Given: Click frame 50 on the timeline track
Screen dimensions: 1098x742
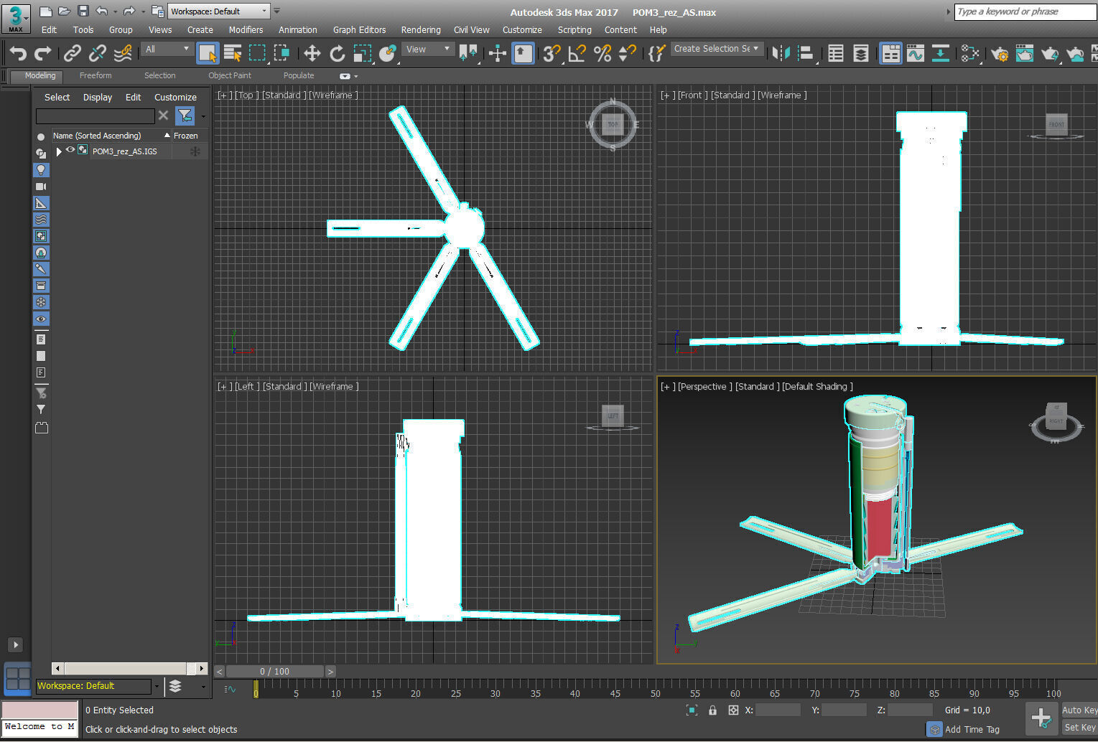Looking at the screenshot, I should (655, 689).
